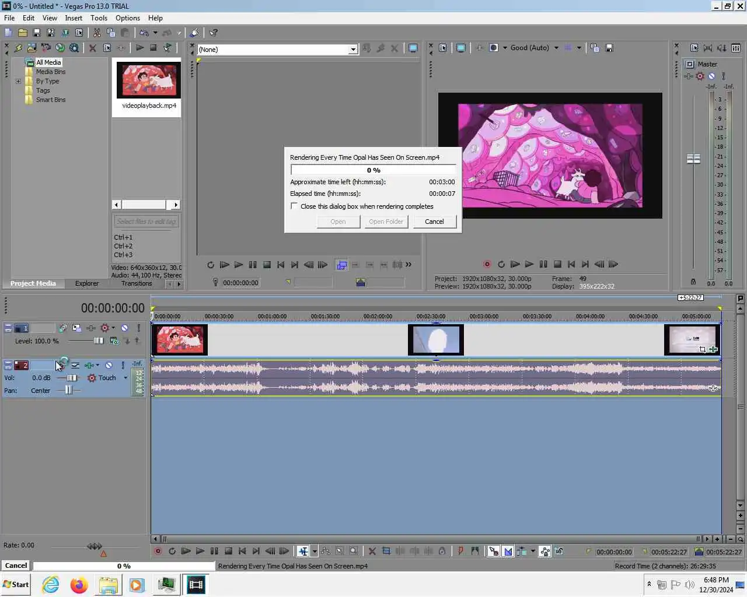Click Video Preview on External Monitor icon

click(460, 48)
